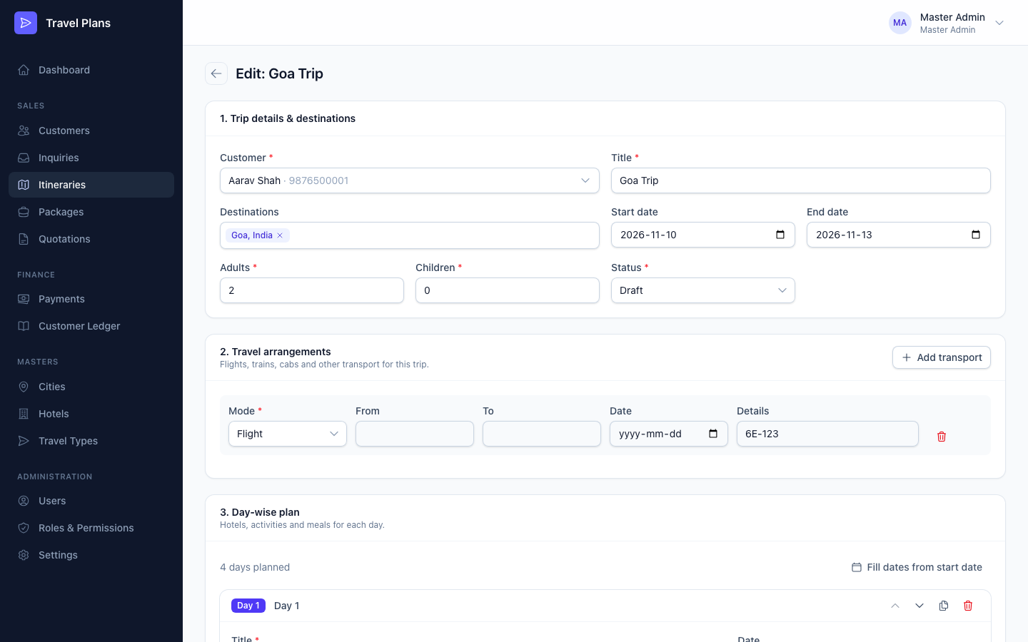This screenshot has height=642, width=1028.
Task: Click the Adults number field
Action: pyautogui.click(x=312, y=290)
